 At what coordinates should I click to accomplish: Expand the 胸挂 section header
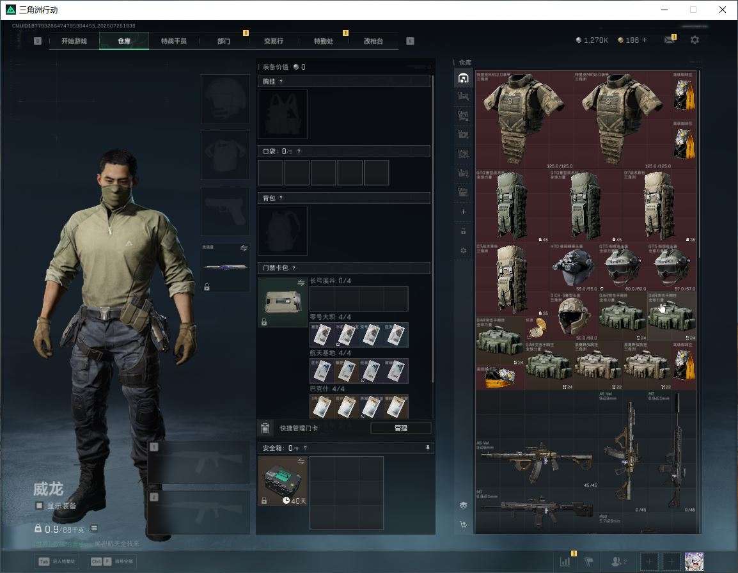(x=343, y=81)
